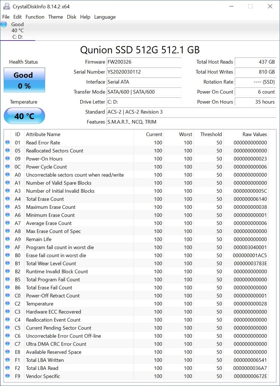This screenshot has width=280, height=386.
Task: Click the status orb next to Remain Life
Action: (7, 239)
